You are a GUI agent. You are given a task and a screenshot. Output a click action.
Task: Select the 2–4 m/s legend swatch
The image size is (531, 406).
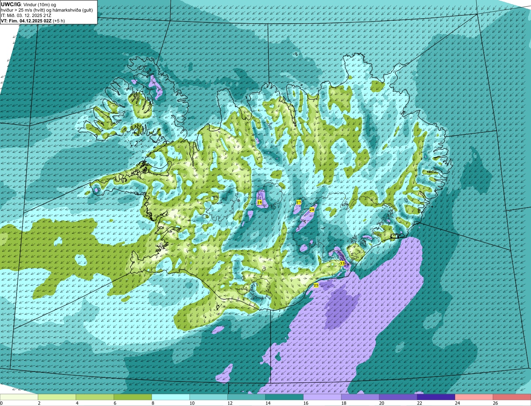[57, 397]
